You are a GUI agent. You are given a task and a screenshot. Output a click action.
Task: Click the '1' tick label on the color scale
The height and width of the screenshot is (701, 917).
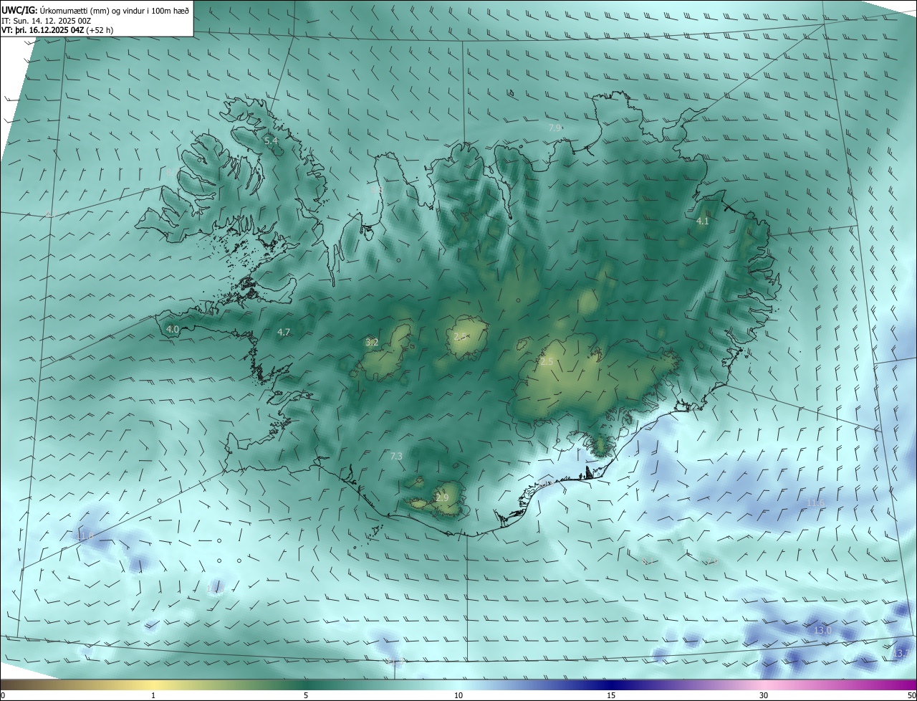153,695
